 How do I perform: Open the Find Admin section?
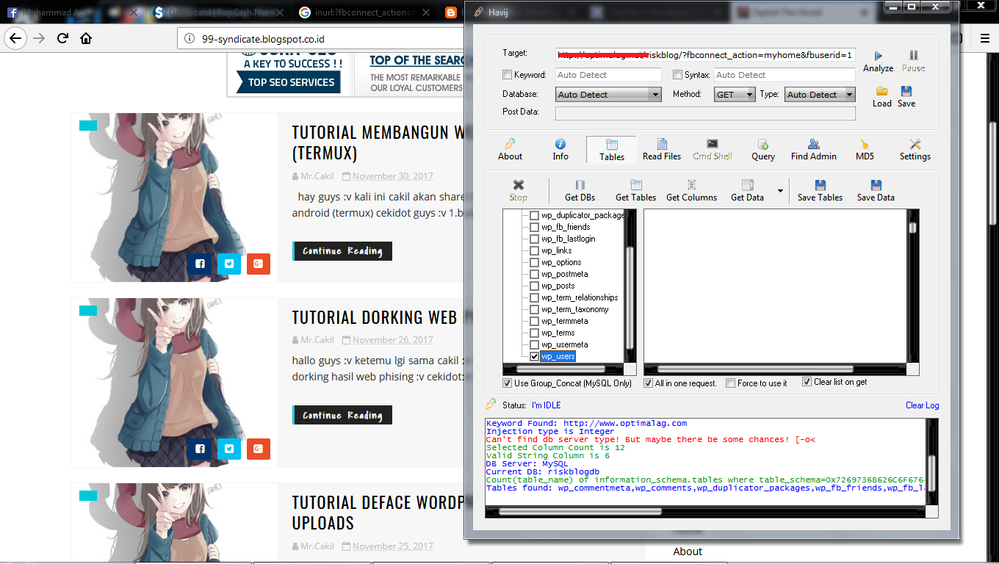[x=814, y=149]
